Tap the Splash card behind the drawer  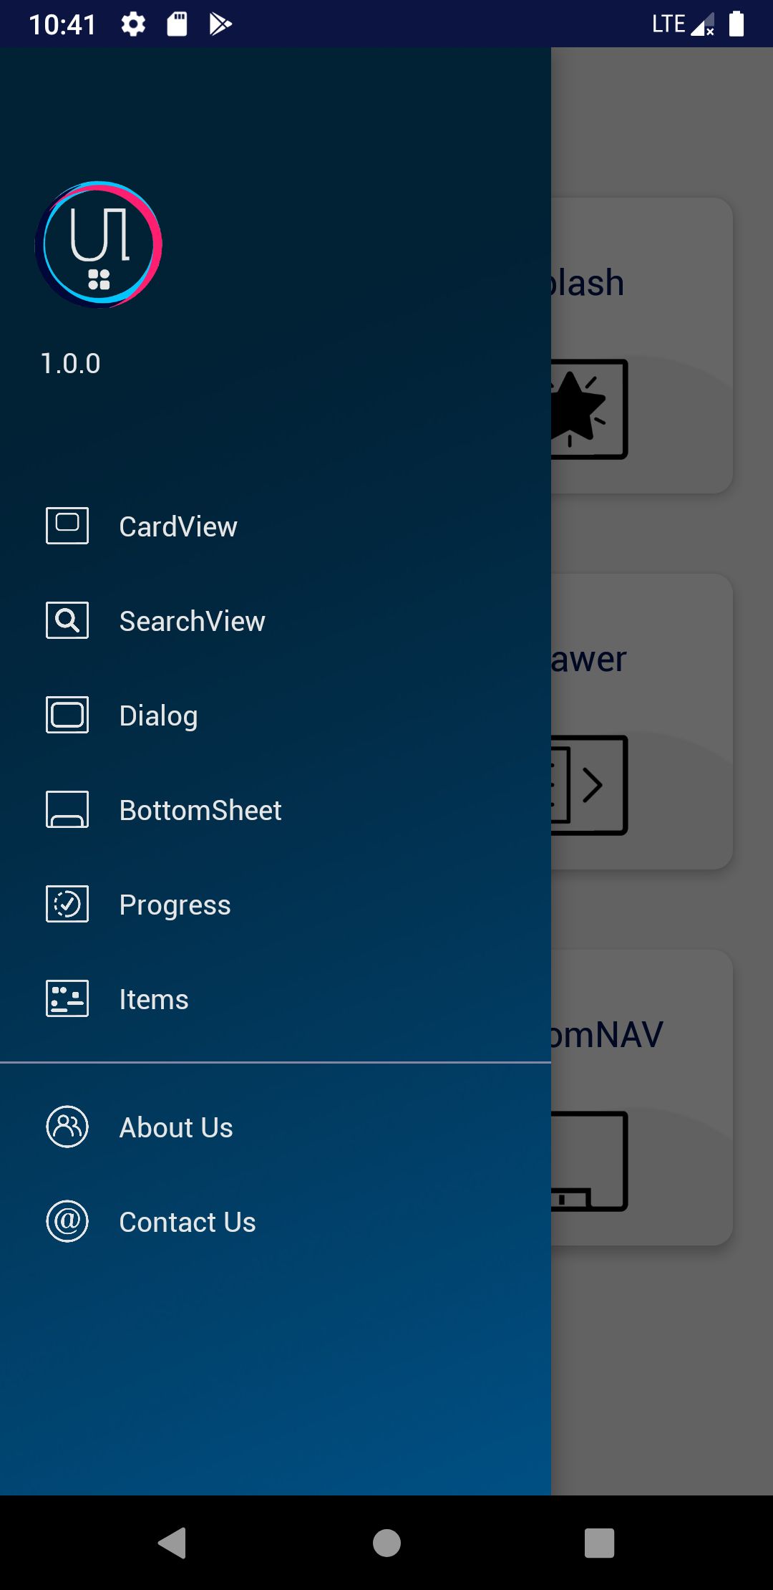642,345
